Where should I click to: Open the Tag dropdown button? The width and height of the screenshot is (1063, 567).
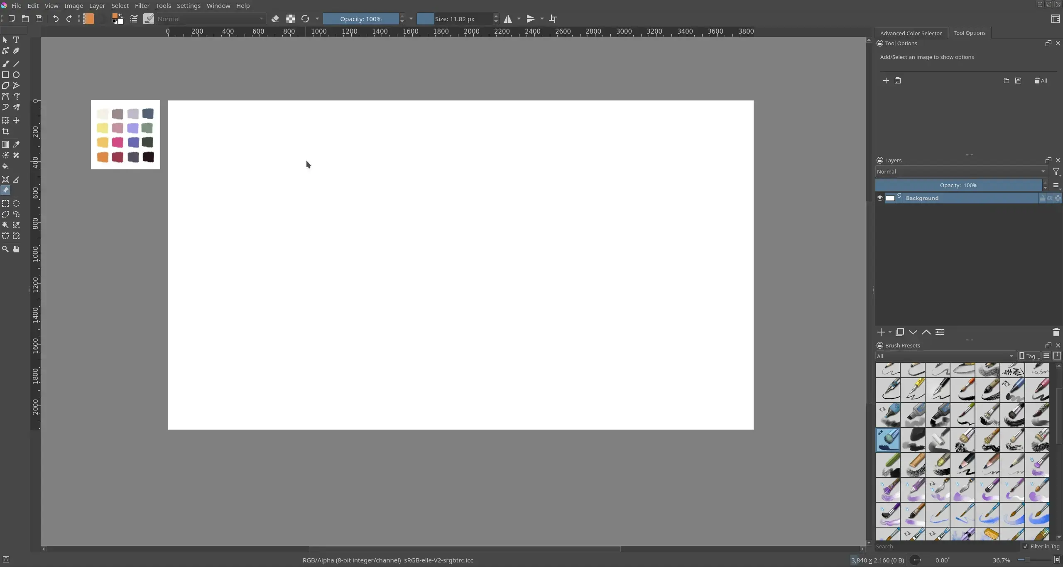(x=1029, y=356)
